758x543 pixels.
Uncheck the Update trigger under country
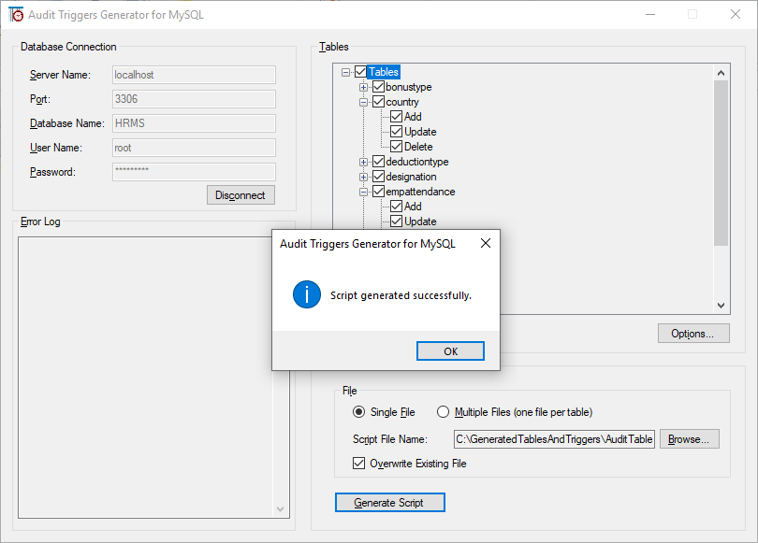pyautogui.click(x=395, y=131)
